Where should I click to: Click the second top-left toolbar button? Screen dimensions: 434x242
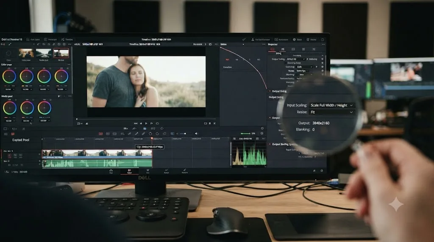(x=50, y=39)
